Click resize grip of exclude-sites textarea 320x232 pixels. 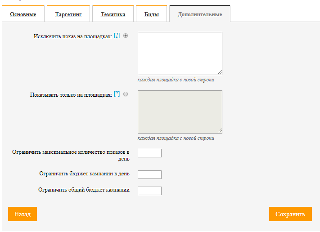pos(220,72)
